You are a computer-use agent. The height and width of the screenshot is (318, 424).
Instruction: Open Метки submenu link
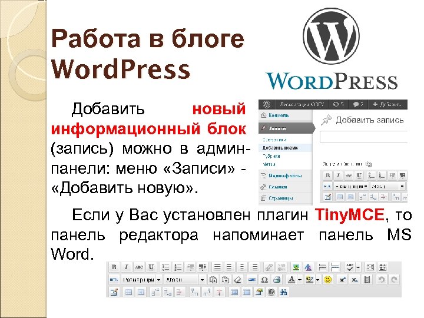click(x=269, y=164)
